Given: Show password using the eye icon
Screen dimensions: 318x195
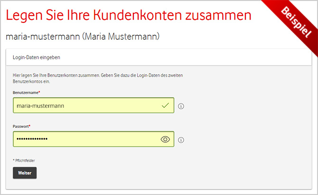Looking at the screenshot, I should [x=165, y=139].
